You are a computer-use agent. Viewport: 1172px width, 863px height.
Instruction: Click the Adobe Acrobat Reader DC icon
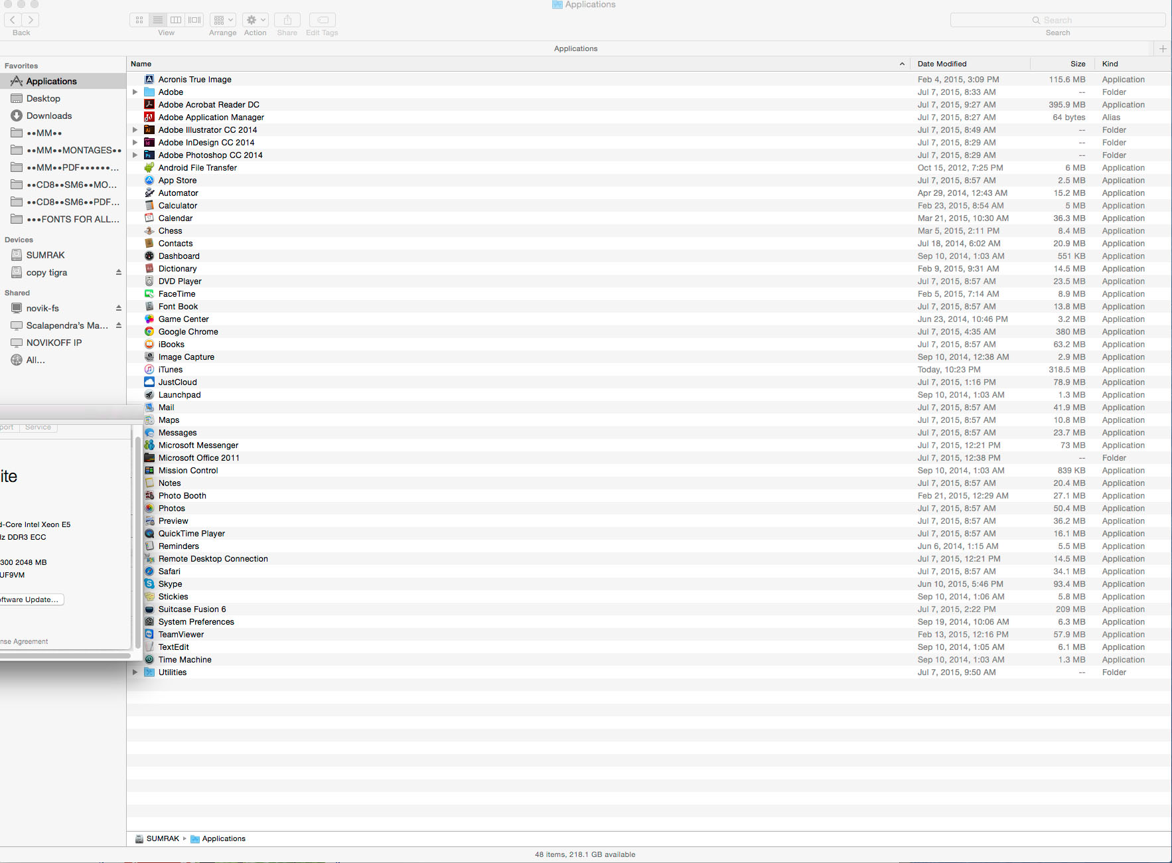coord(149,104)
